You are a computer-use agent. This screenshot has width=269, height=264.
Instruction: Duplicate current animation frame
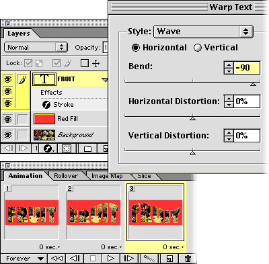click(169, 259)
